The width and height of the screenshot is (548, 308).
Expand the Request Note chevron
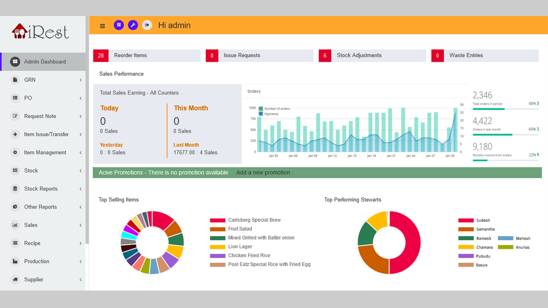81,116
